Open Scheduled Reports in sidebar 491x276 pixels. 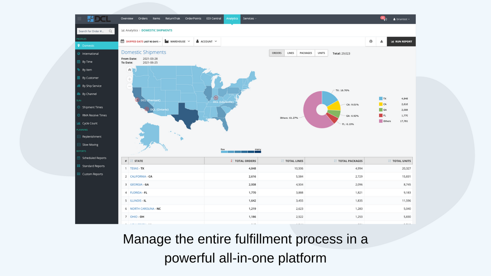tap(97, 158)
